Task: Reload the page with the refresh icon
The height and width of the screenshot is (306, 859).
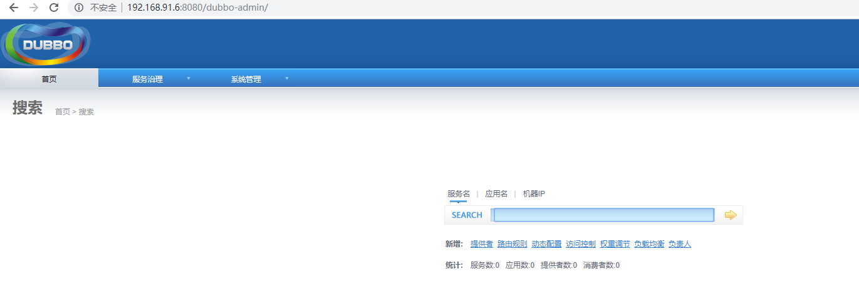Action: [x=54, y=8]
